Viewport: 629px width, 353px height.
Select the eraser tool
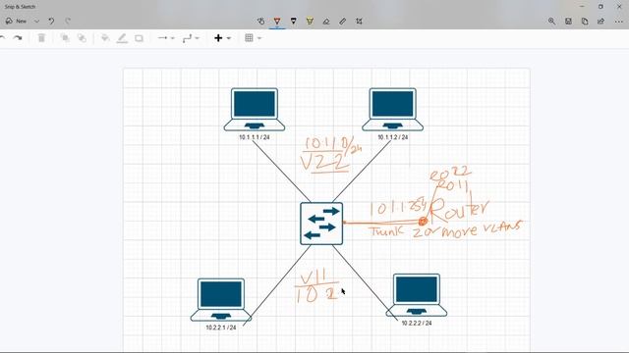(326, 22)
